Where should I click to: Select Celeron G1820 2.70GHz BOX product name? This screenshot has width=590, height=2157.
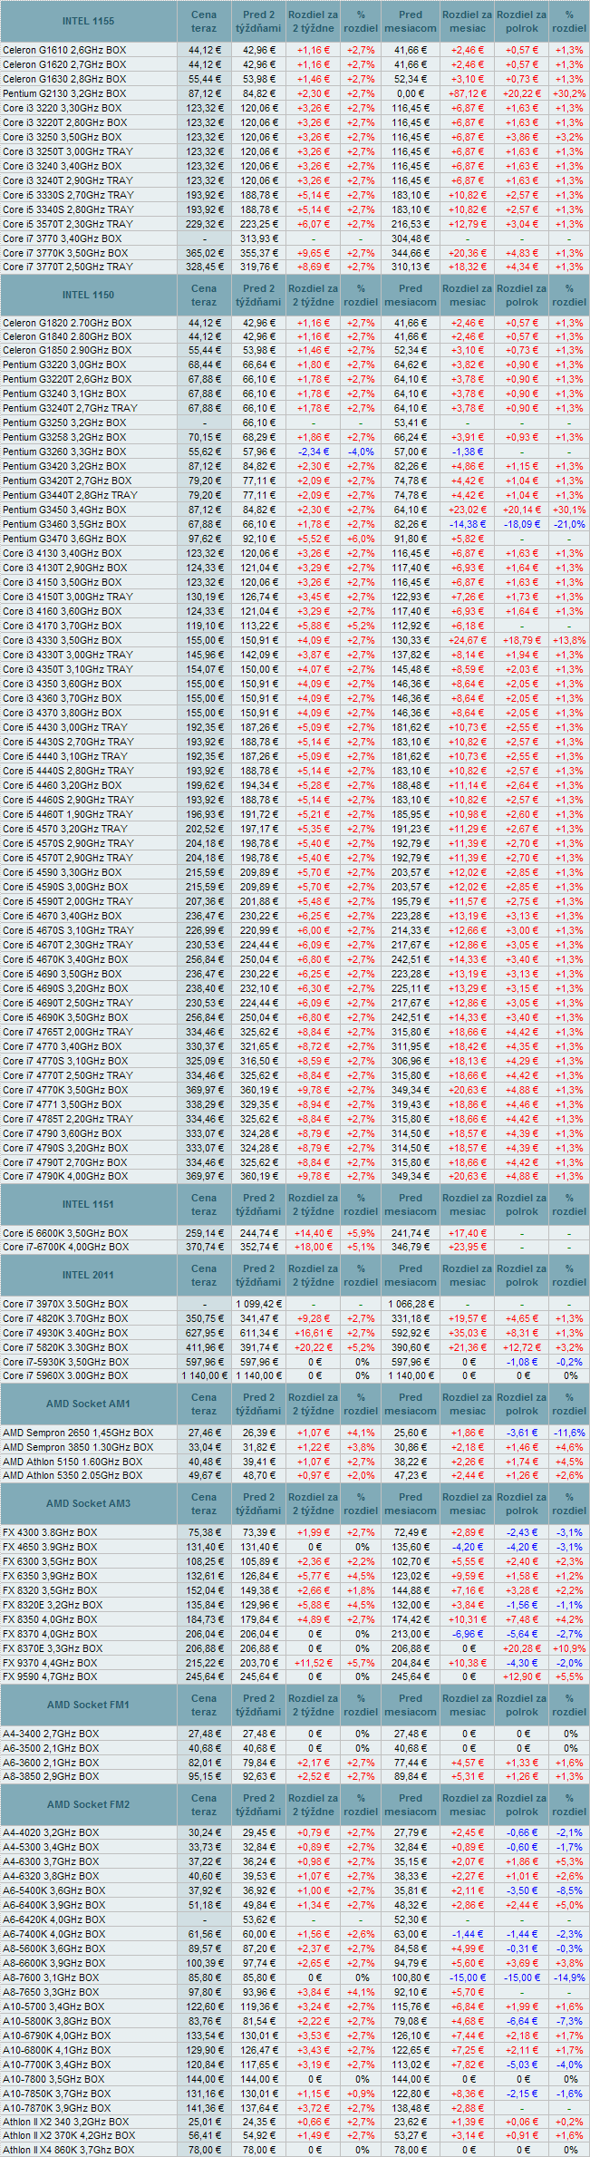tap(66, 322)
